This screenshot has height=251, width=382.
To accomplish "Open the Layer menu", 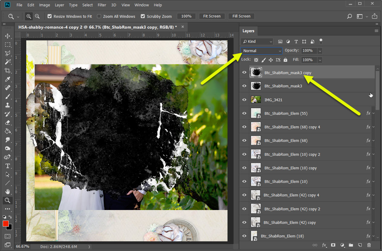I will (59, 5).
